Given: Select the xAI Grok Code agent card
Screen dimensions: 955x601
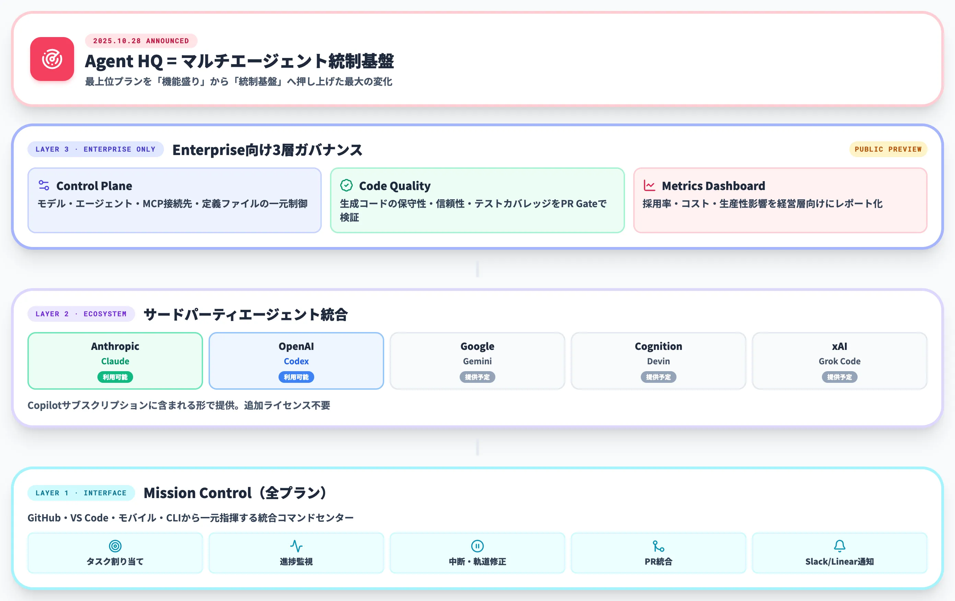Looking at the screenshot, I should [x=840, y=361].
